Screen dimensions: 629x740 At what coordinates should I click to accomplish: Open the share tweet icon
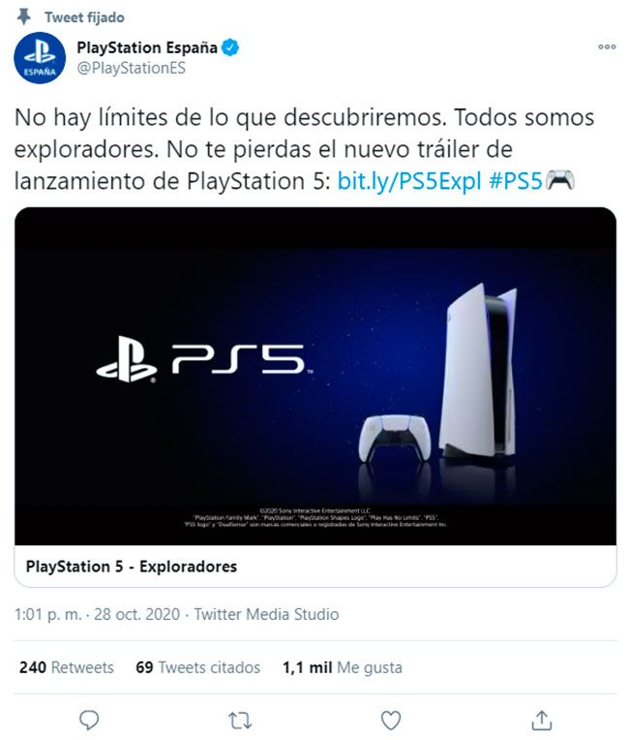542,721
